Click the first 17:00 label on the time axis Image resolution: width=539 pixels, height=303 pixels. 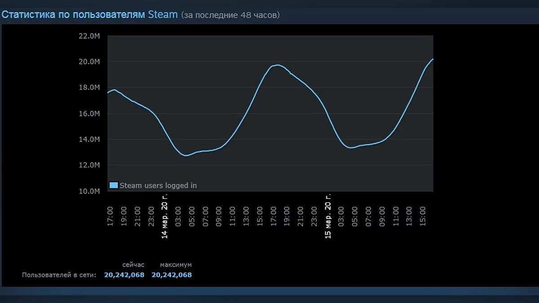tap(110, 216)
